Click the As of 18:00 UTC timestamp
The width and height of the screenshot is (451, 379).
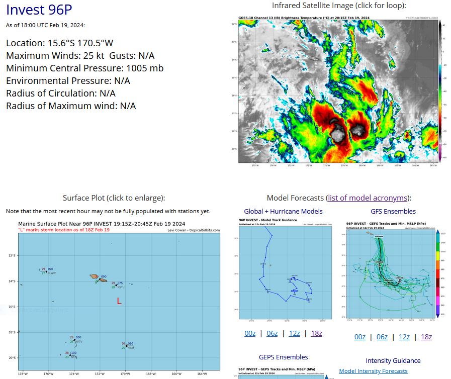[45, 25]
